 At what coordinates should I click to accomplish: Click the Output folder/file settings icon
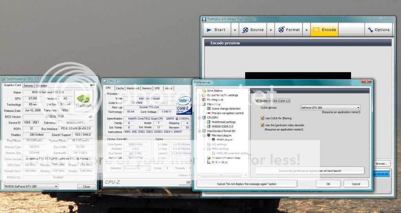[204, 95]
